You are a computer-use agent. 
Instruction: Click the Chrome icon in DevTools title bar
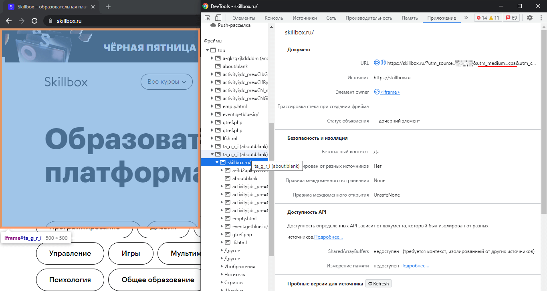[206, 6]
